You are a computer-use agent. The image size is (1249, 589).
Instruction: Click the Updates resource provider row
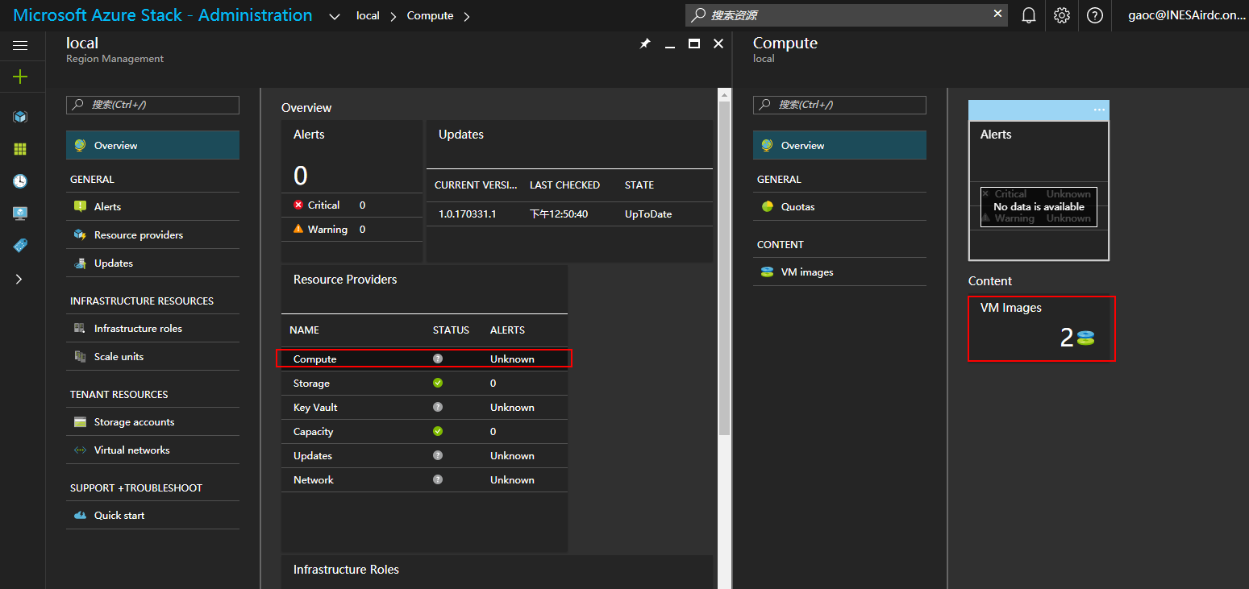[x=424, y=455]
